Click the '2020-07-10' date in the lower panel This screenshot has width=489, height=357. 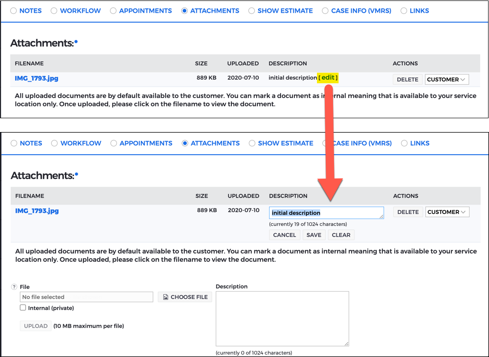pyautogui.click(x=243, y=210)
